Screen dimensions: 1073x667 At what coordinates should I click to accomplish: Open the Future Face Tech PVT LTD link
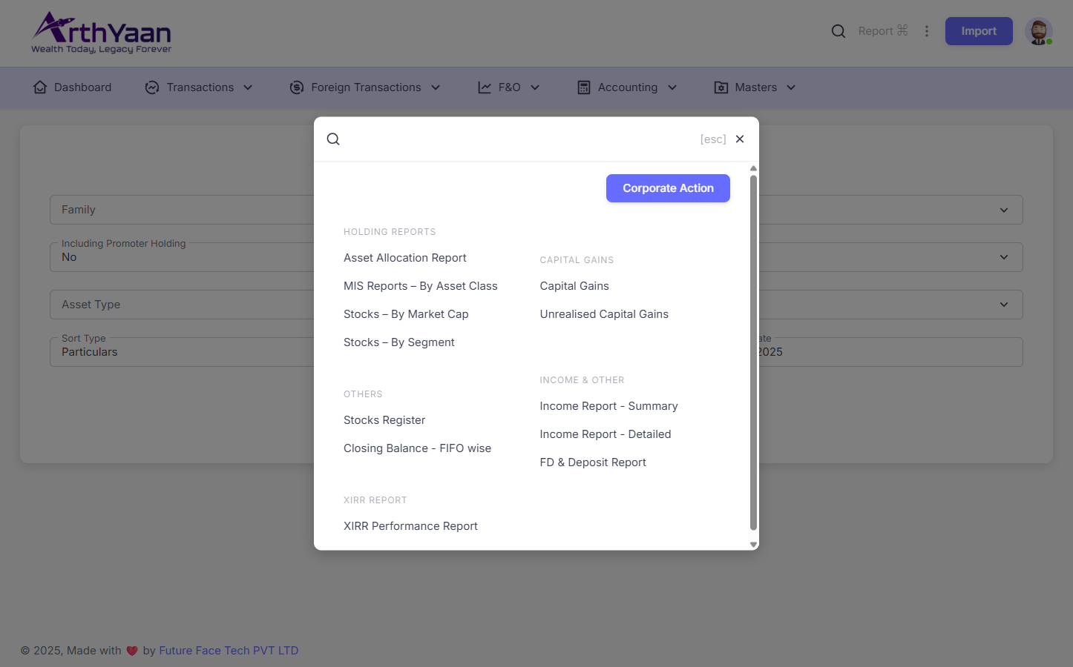[x=229, y=650]
